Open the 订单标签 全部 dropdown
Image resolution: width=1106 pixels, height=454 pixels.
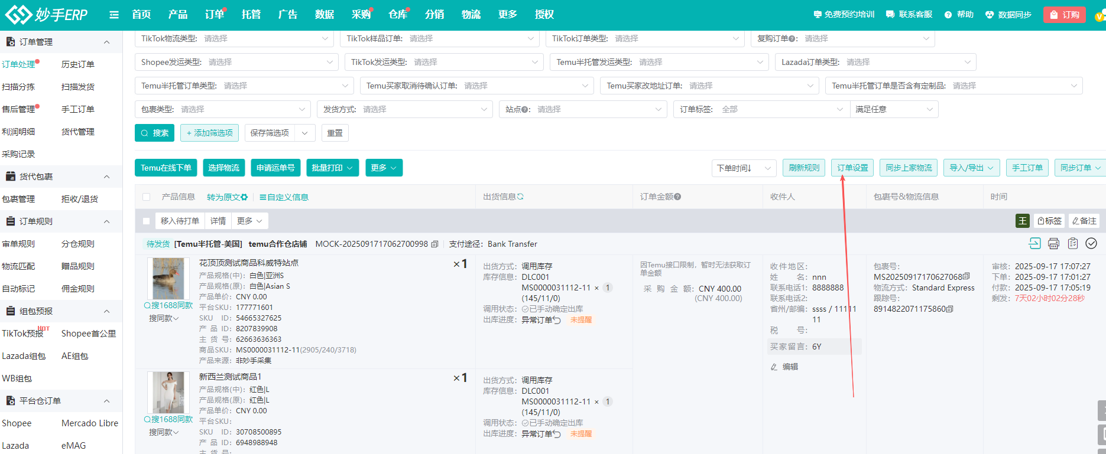pyautogui.click(x=761, y=109)
